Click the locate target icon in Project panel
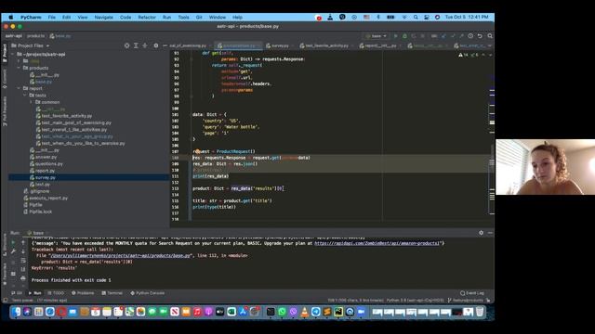Screen dimensions: 595x334 126,45
